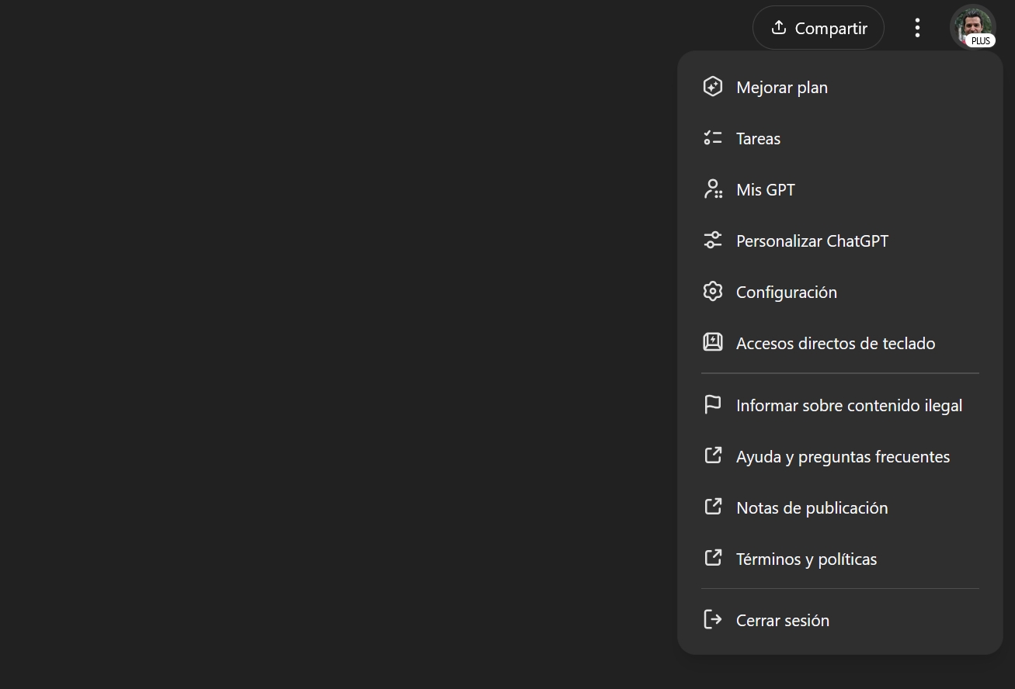Click the Mis GPT person icon
This screenshot has height=689, width=1015.
tap(713, 189)
